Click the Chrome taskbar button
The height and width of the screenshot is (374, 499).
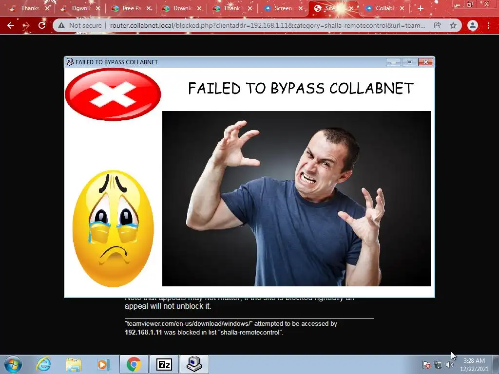(x=134, y=364)
